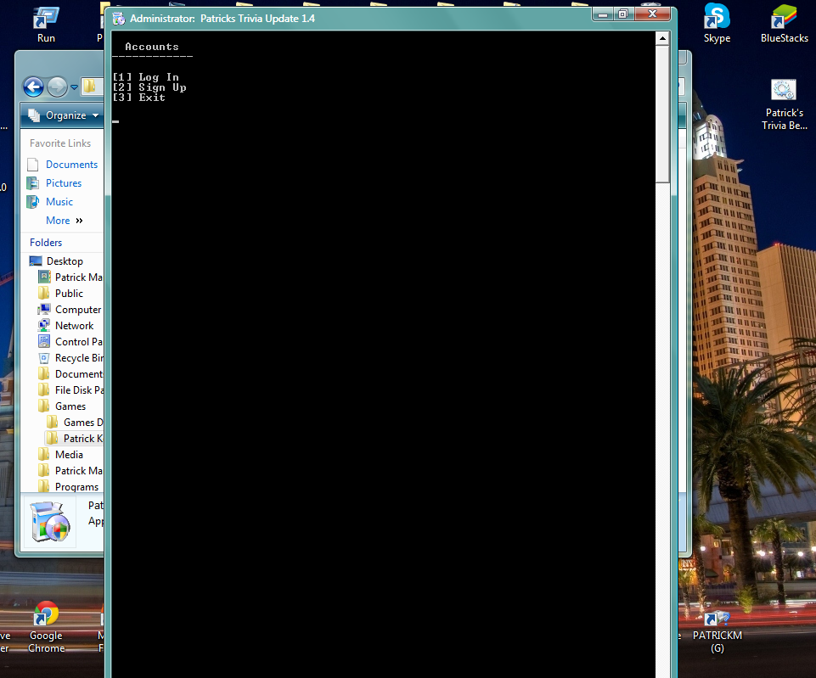Select Desktop in the folder tree

click(65, 261)
